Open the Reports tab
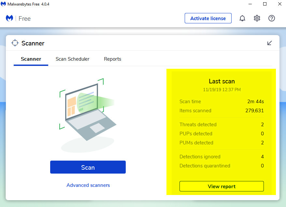 [112, 59]
